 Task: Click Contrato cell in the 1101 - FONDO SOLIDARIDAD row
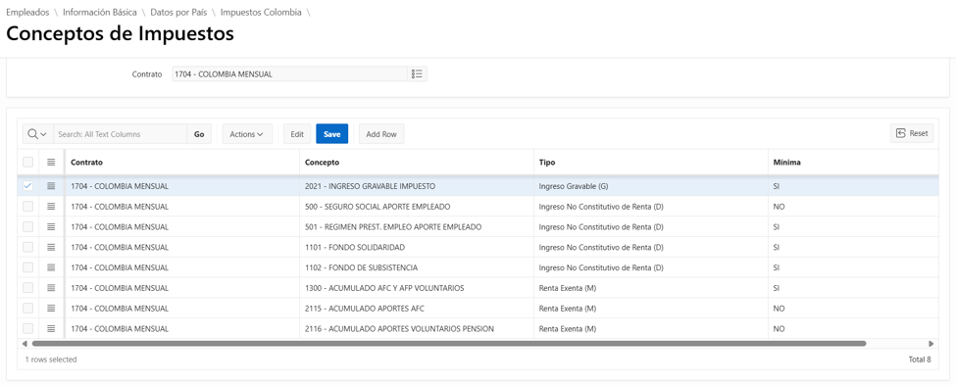point(182,247)
